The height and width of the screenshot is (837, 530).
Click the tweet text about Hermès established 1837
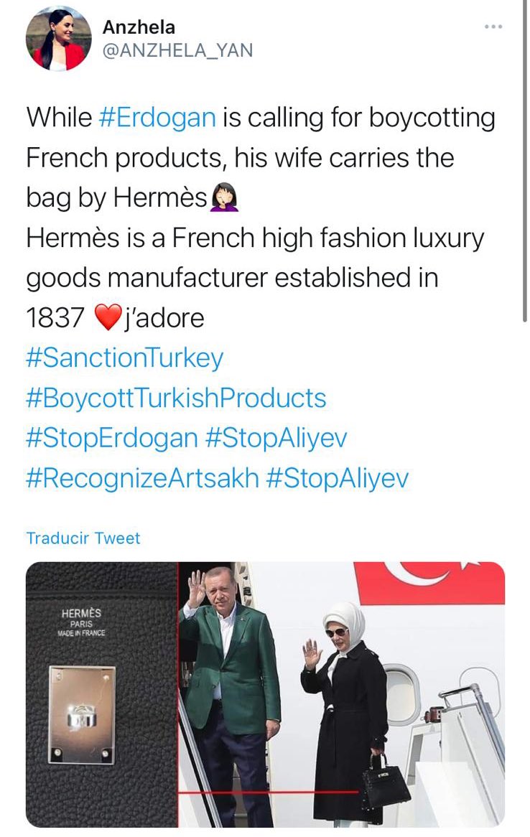click(256, 278)
